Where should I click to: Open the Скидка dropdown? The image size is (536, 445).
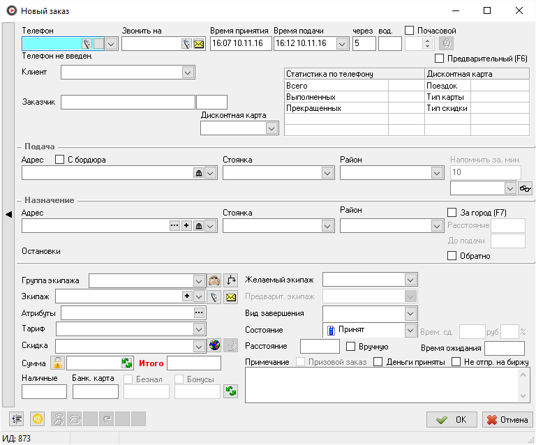pos(199,346)
